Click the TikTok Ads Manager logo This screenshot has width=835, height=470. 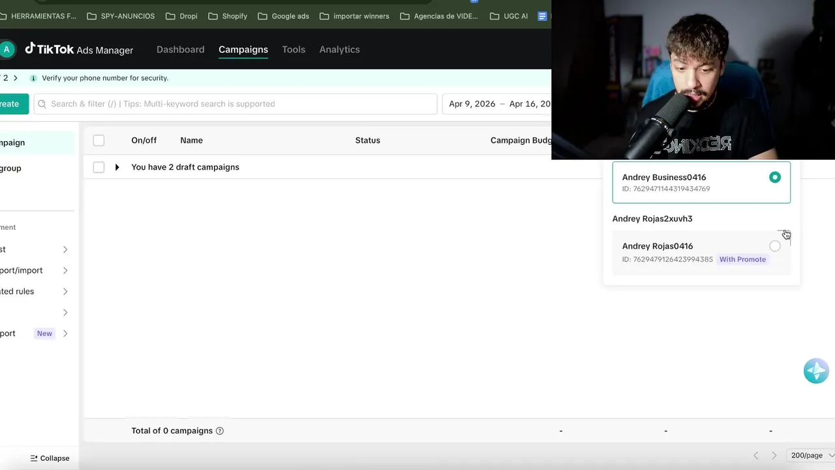[79, 50]
